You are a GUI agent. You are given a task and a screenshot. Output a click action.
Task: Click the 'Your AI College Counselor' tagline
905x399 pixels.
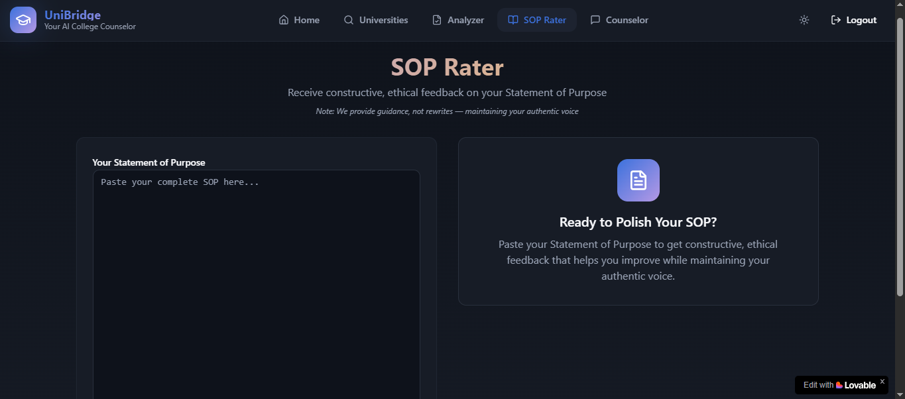pos(90,27)
